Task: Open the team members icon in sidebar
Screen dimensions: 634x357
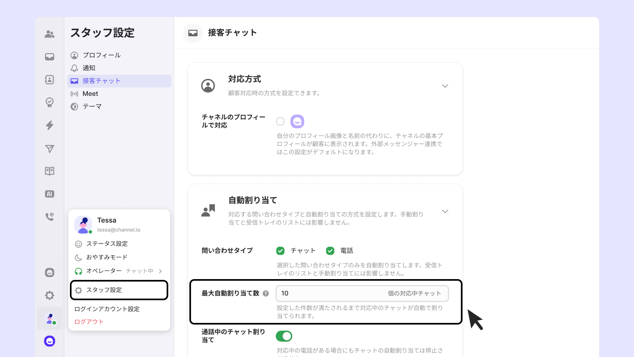Action: [50, 34]
